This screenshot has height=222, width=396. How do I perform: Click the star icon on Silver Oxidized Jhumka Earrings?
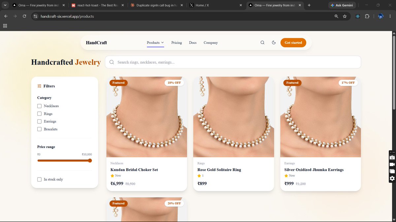286,176
